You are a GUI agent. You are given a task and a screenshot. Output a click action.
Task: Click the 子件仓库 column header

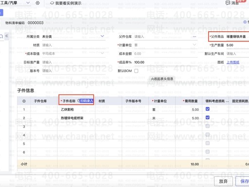coord(40,101)
